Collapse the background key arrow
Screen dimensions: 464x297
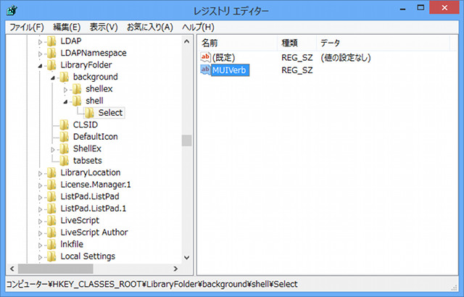point(53,78)
